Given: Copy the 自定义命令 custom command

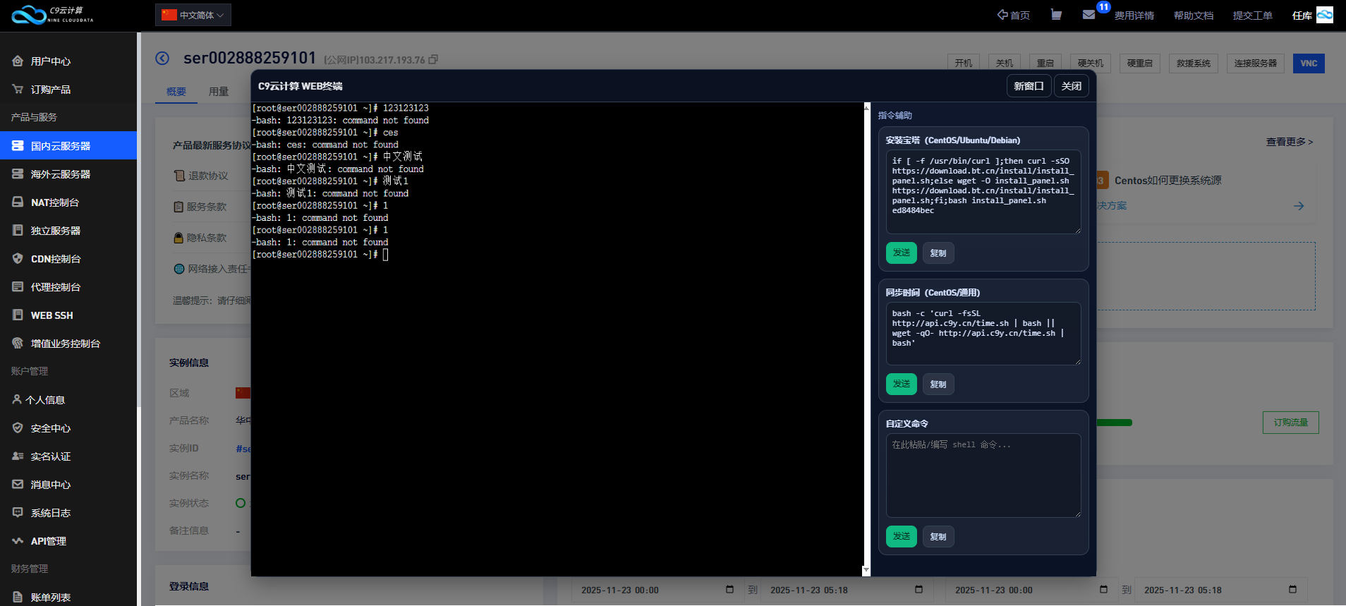Looking at the screenshot, I should tap(938, 537).
